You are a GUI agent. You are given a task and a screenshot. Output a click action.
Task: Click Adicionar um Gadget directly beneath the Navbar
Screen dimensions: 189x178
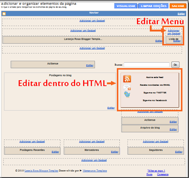(x=92, y=21)
